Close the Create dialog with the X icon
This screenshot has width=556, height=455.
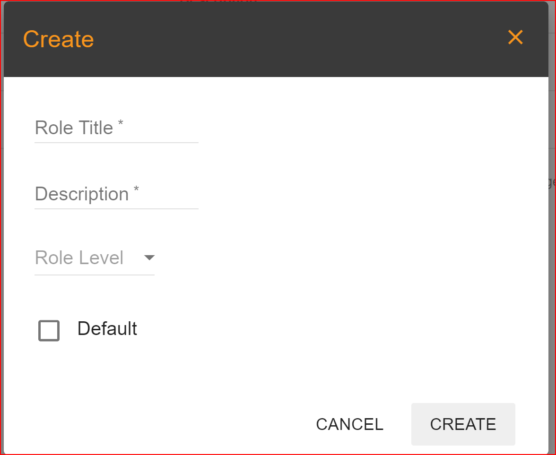[x=515, y=37]
